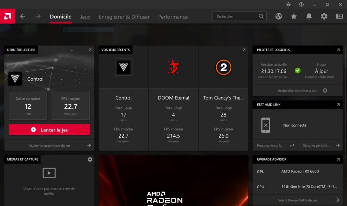This screenshot has width=347, height=206.
Task: Open settings gear in top bar
Action: 324,16
